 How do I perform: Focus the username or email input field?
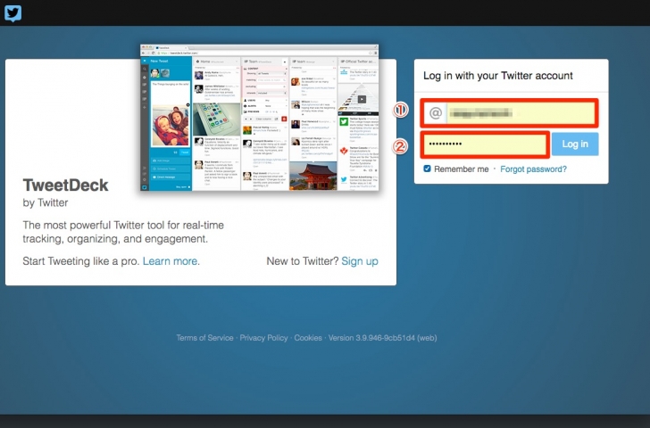click(521, 113)
